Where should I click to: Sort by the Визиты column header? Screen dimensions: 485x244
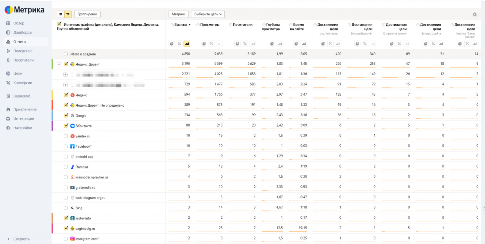click(x=181, y=25)
